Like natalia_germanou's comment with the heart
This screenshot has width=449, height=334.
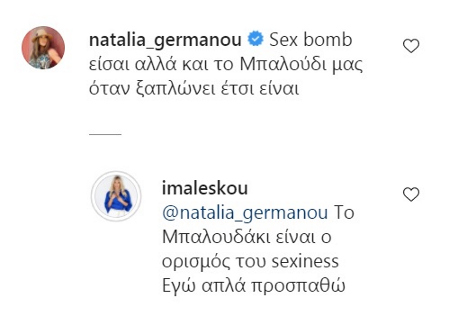point(411,46)
